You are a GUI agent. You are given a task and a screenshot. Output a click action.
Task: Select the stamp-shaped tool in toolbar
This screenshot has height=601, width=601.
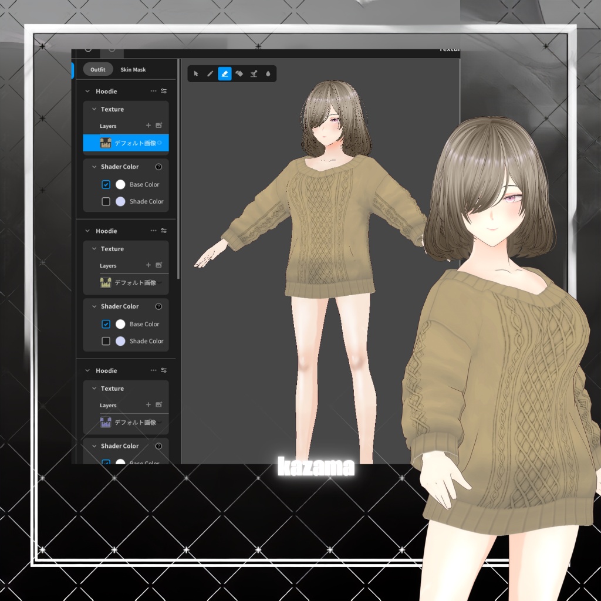pyautogui.click(x=254, y=73)
